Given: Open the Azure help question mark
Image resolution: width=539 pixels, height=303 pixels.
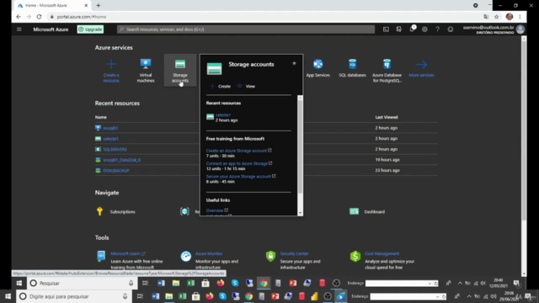Looking at the screenshot, I should (x=437, y=29).
